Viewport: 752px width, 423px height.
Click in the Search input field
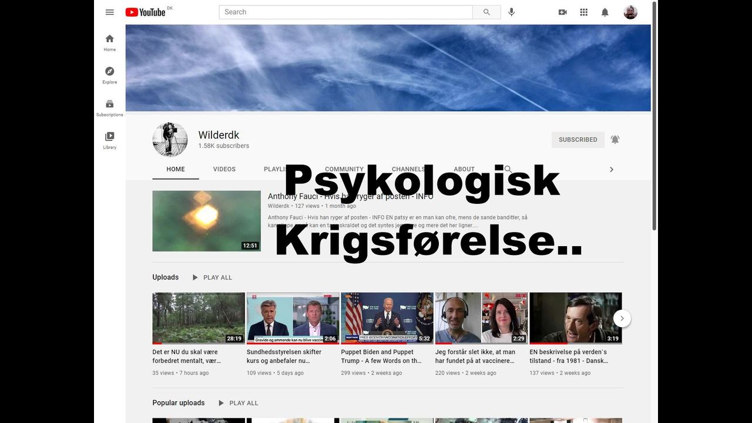pyautogui.click(x=345, y=12)
